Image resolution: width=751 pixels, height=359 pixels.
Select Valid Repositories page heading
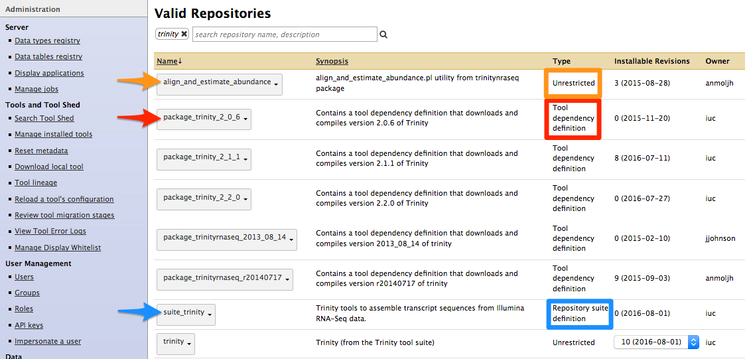pyautogui.click(x=213, y=13)
